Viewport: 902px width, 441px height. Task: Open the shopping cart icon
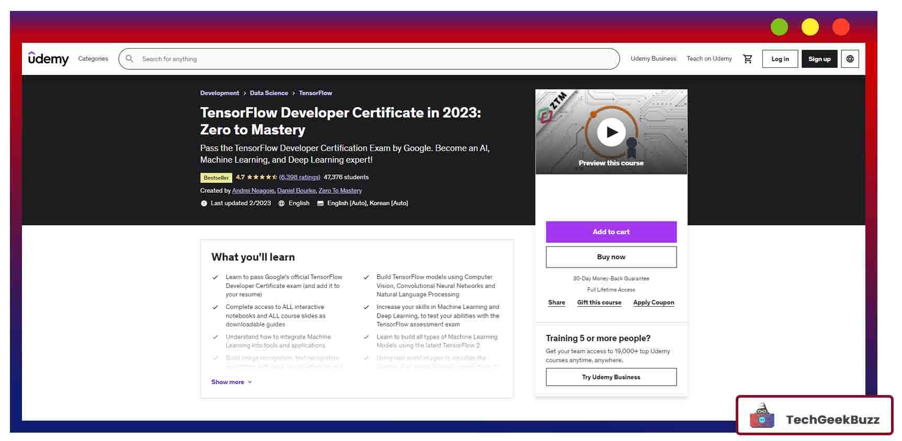coord(748,59)
